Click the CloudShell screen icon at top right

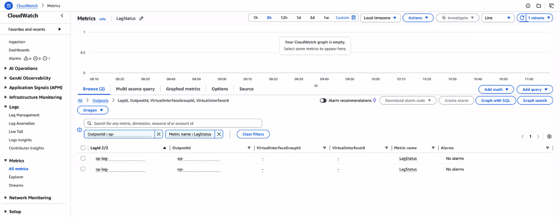pos(551,6)
